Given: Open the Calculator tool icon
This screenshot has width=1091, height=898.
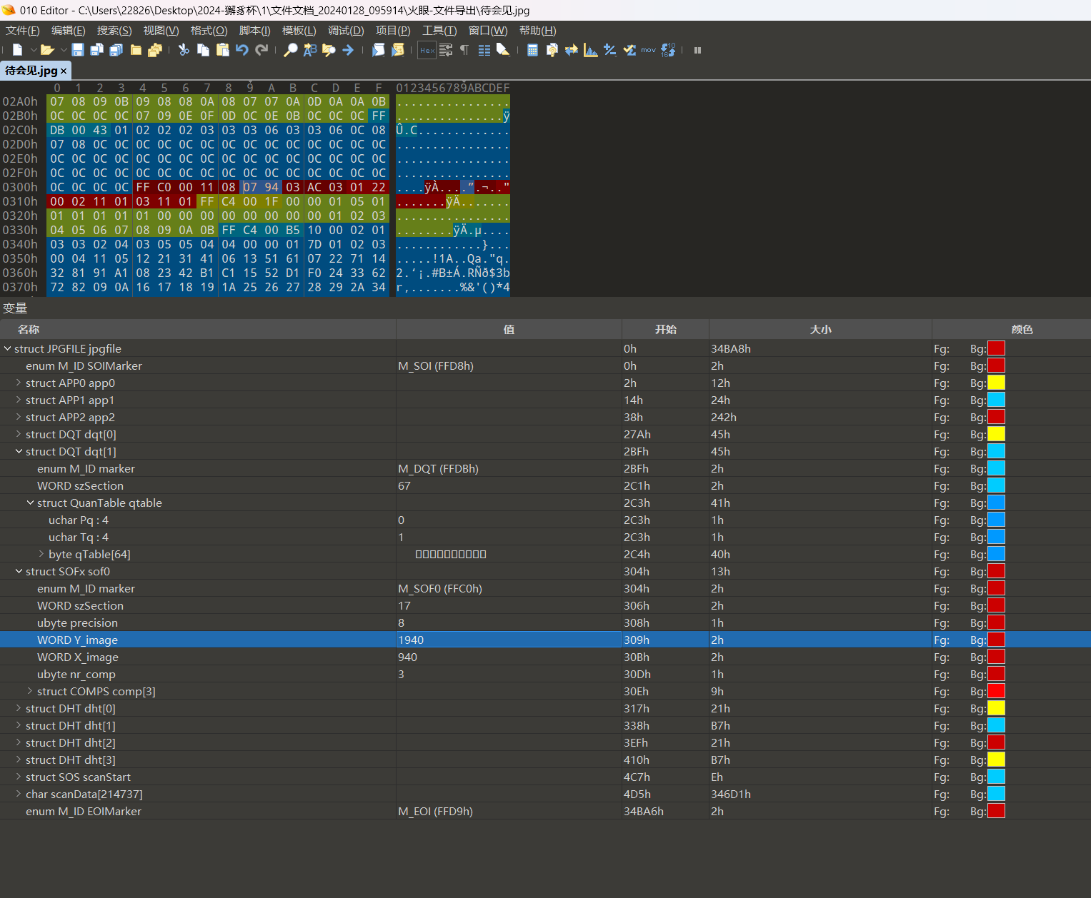Looking at the screenshot, I should (532, 50).
